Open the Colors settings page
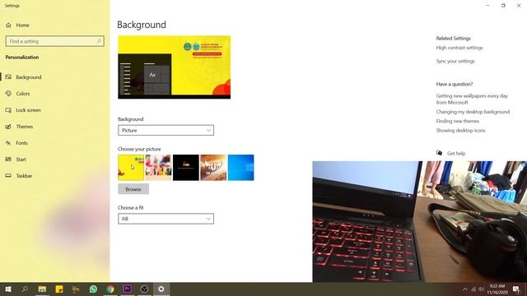This screenshot has width=527, height=296. click(23, 94)
